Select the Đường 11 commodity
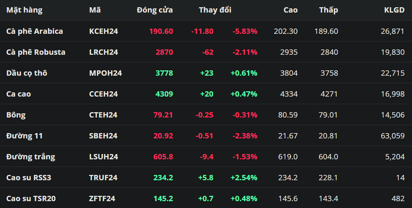This screenshot has height=208, width=412. (x=24, y=136)
